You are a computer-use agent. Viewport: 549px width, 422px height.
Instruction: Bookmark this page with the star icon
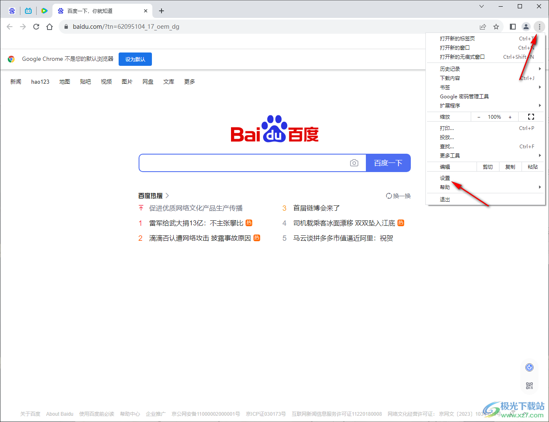pyautogui.click(x=496, y=27)
